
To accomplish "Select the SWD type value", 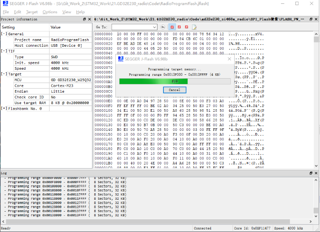I will tap(54, 57).
